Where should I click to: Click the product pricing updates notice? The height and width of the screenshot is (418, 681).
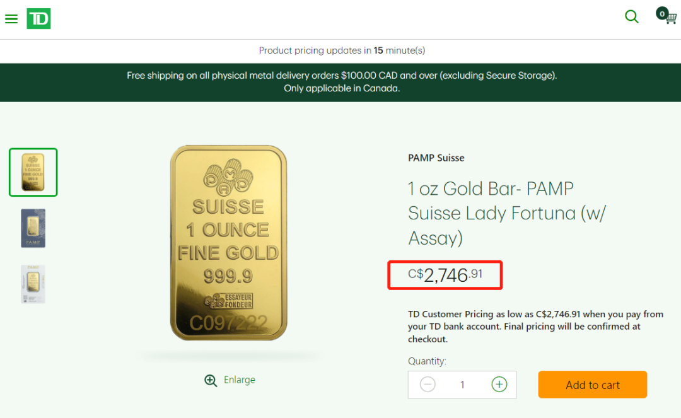(341, 50)
